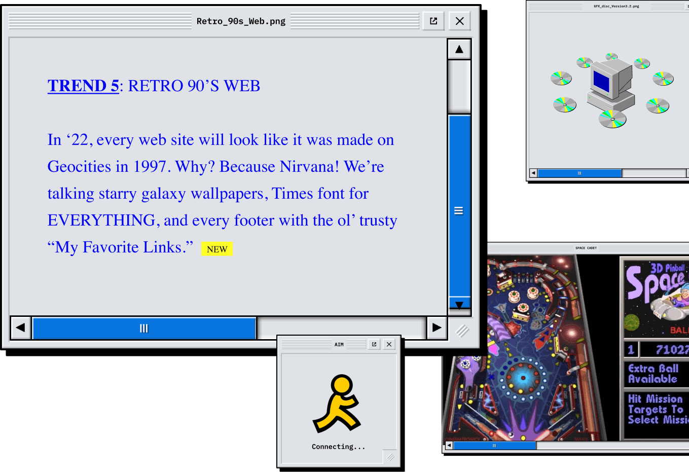This screenshot has height=472, width=689.
Task: Open the TREND 5 hyperlink
Action: (83, 86)
